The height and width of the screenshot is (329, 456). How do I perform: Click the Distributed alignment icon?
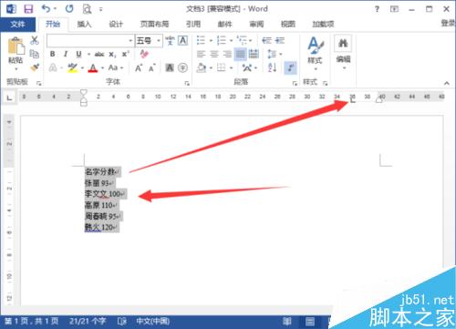(254, 54)
